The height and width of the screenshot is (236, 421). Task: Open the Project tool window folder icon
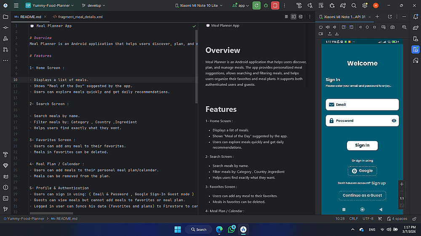[5, 17]
